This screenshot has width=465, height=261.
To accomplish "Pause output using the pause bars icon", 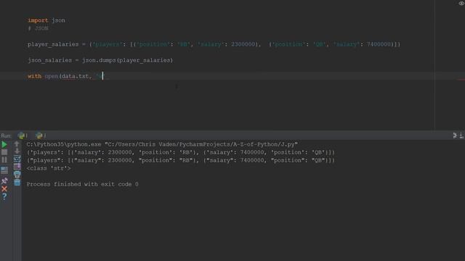I will coord(4,159).
